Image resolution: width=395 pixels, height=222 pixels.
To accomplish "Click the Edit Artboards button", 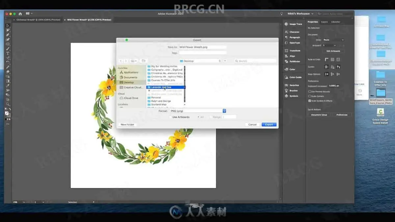I will (333, 51).
